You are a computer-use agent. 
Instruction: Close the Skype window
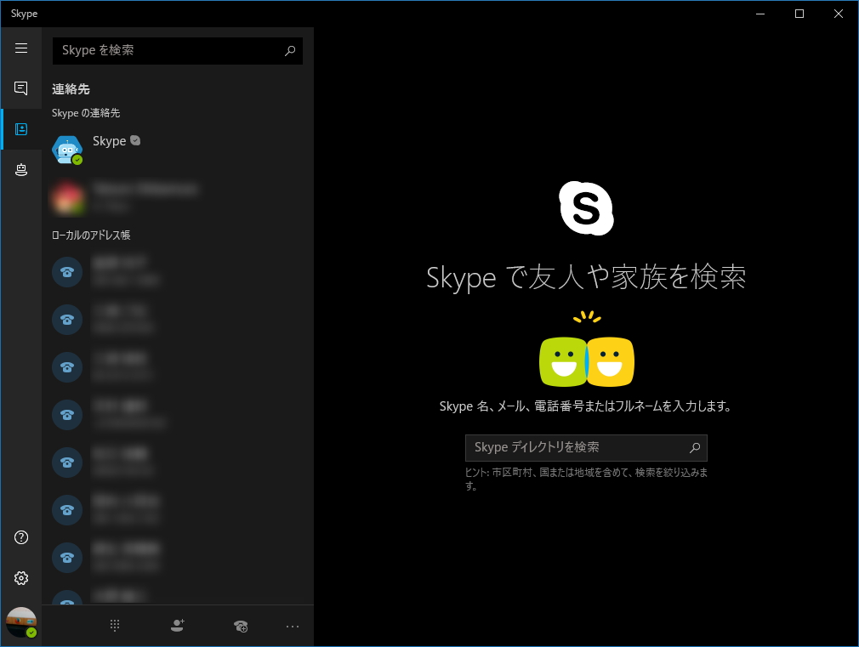(839, 14)
